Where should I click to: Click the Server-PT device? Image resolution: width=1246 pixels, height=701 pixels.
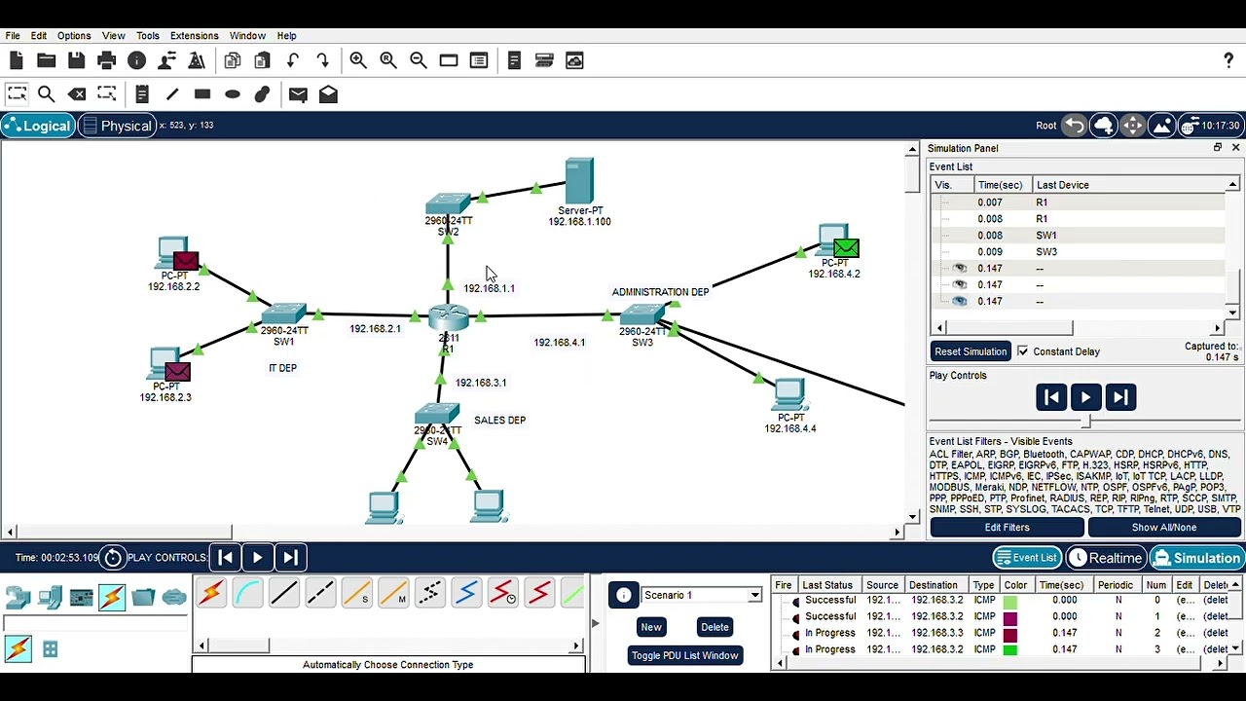click(x=579, y=182)
